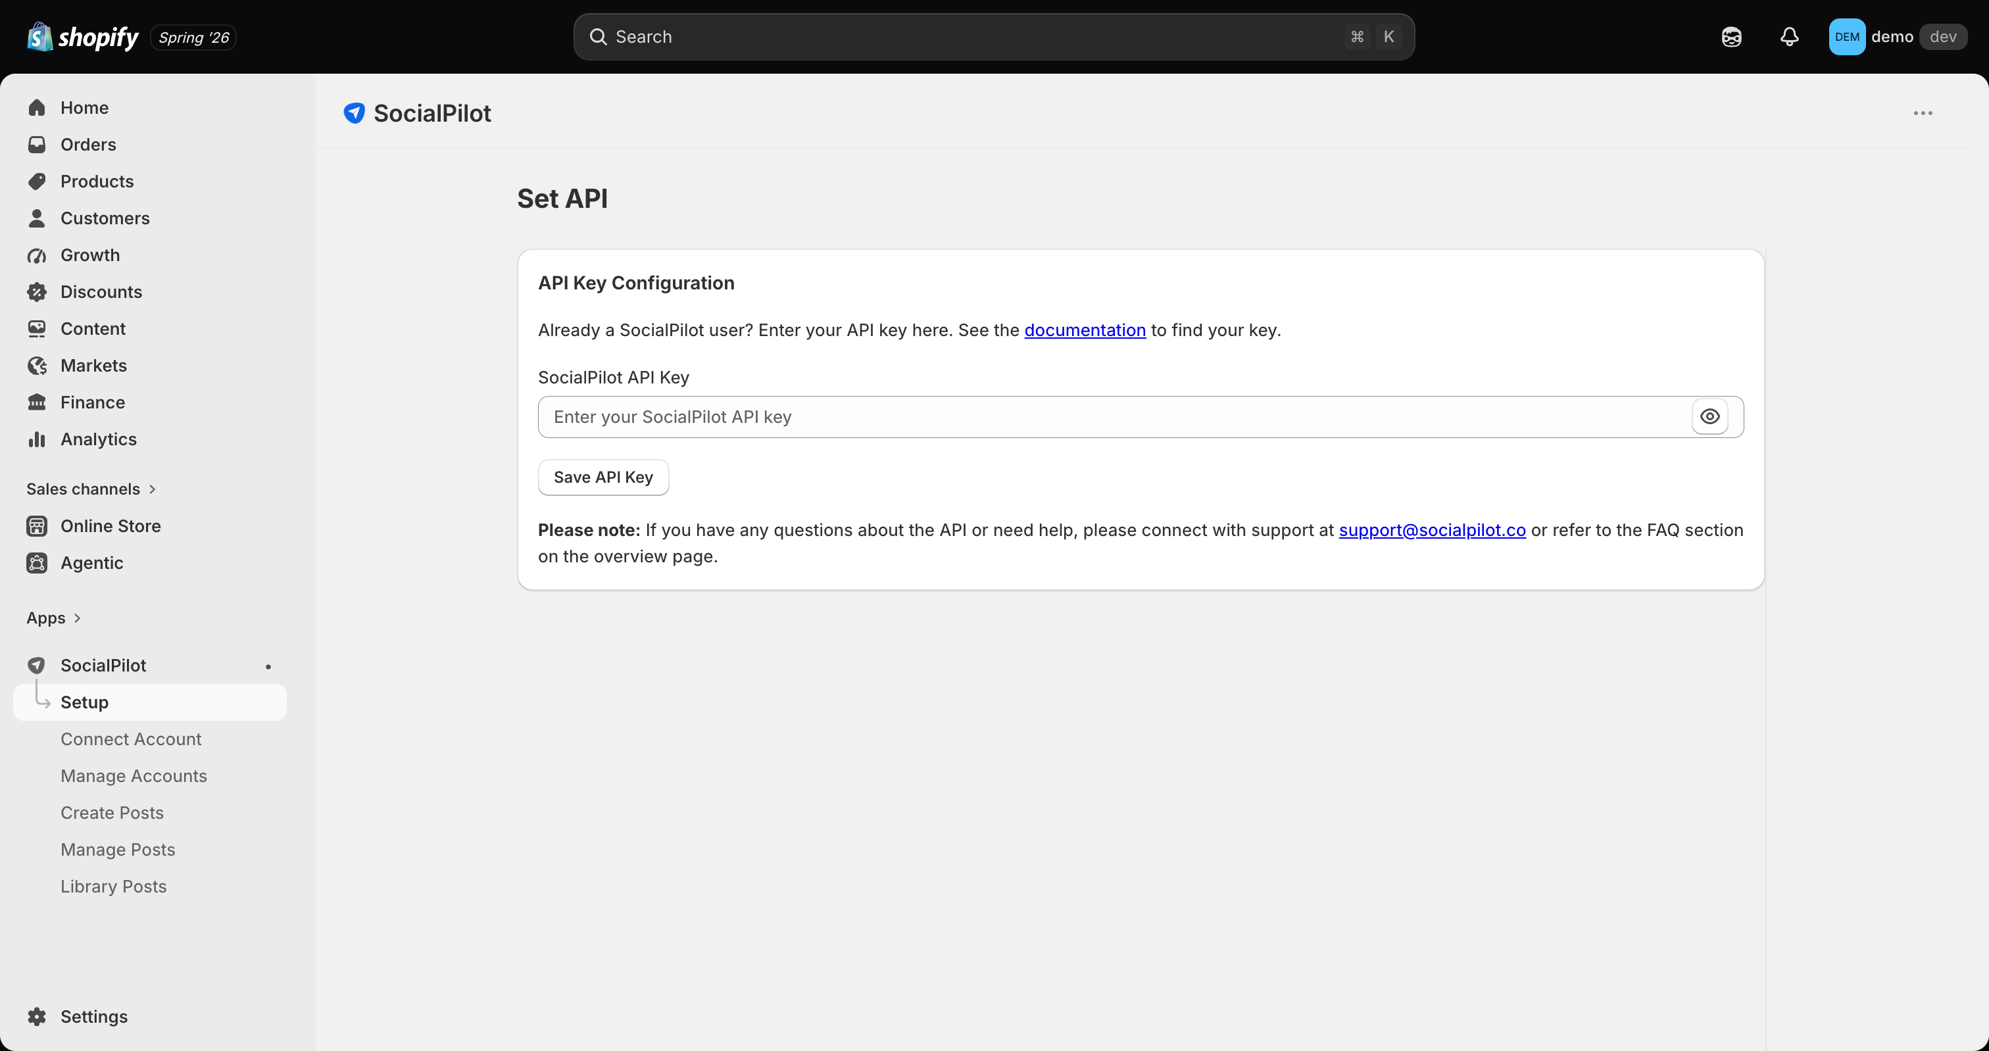
Task: Click the Orders inbox icon
Action: 36,145
